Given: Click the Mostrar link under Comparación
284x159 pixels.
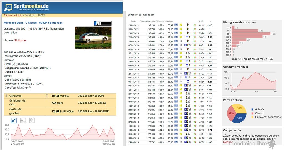Looking at the screenshot, I should click(227, 142).
